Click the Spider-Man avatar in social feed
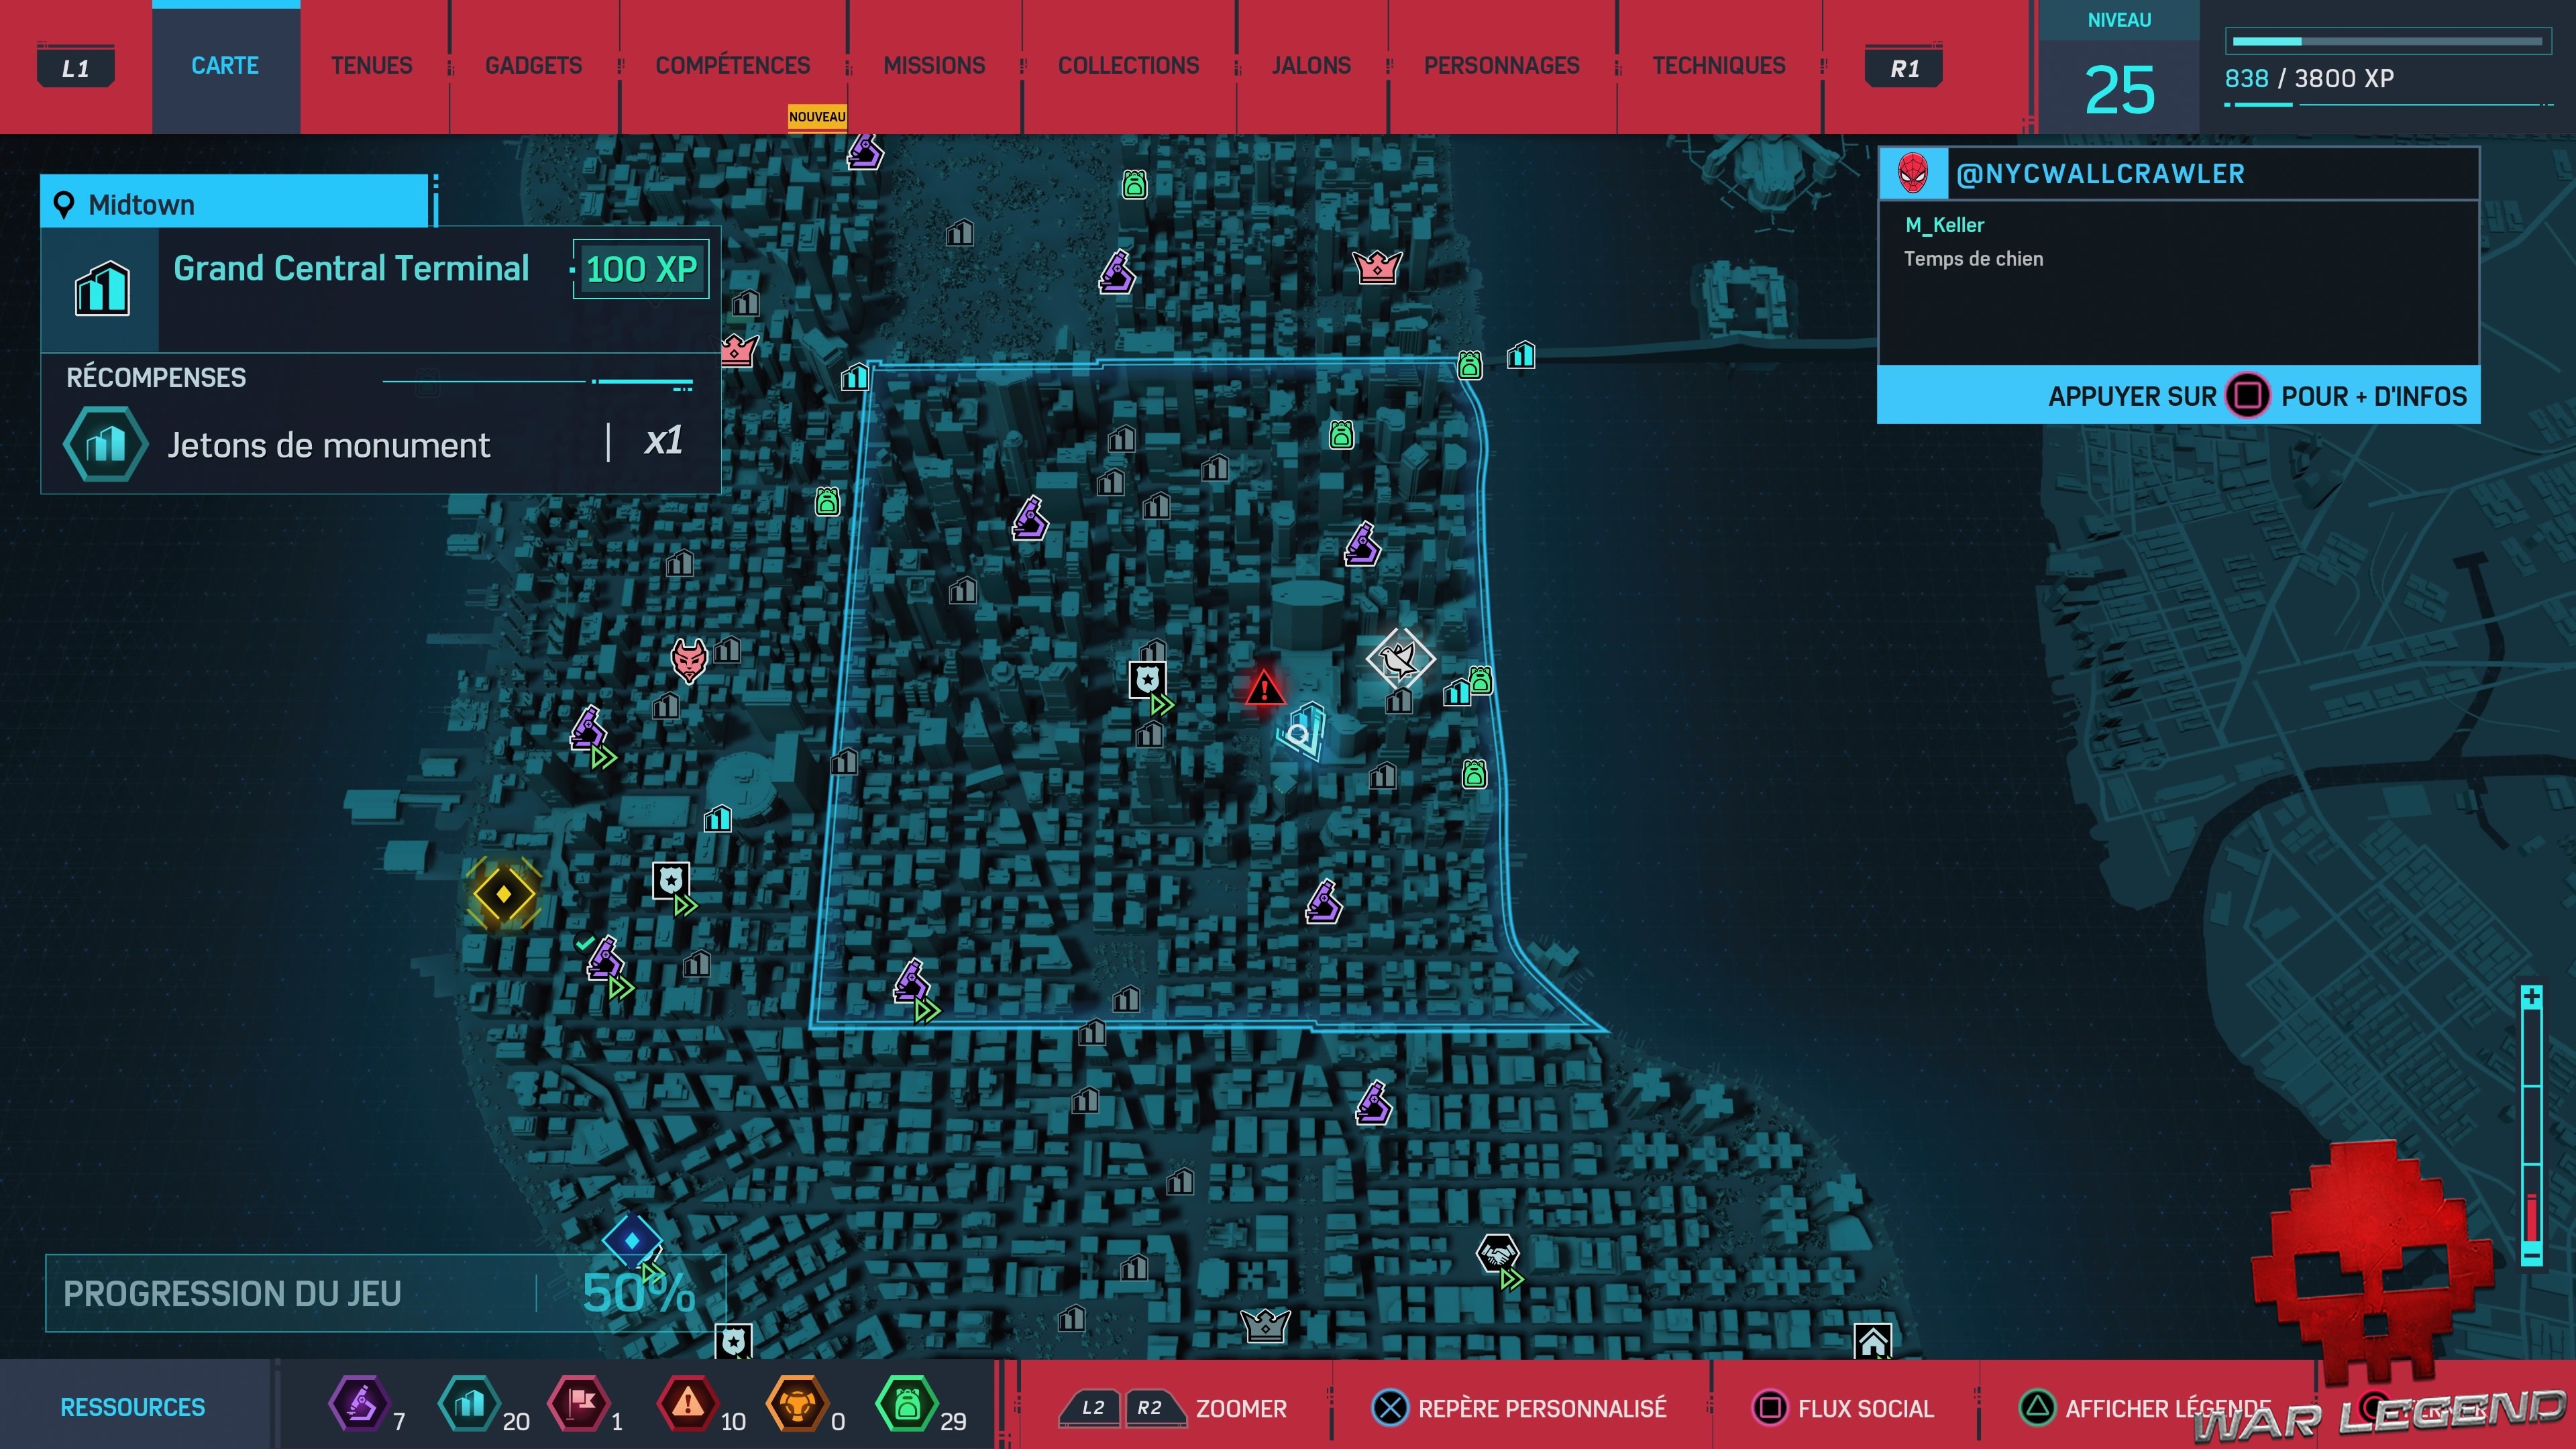This screenshot has height=1449, width=2576. (x=1913, y=173)
